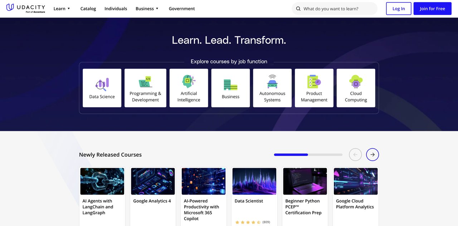Open Beginner Python PCEP course thumbnail
This screenshot has width=458, height=226.
coord(305,181)
